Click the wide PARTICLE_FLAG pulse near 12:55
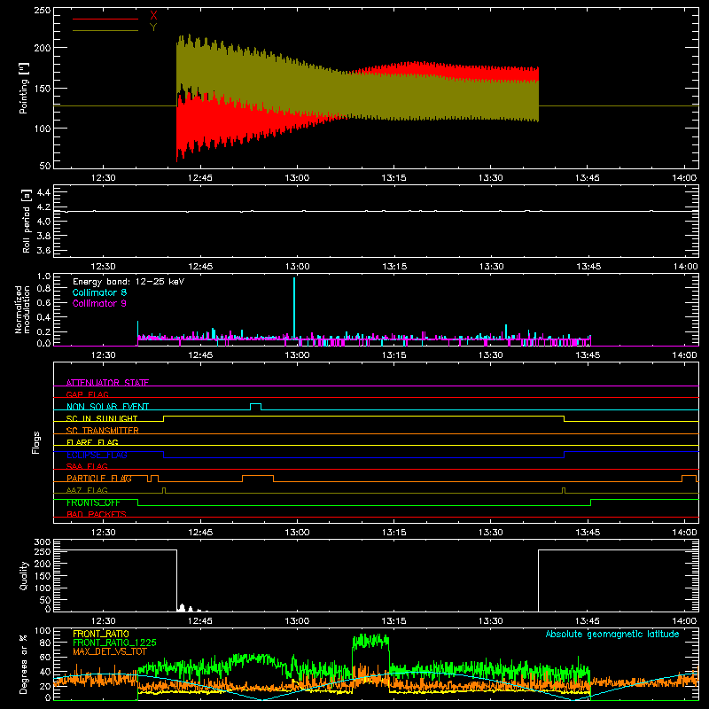This screenshot has height=709, width=709. pyautogui.click(x=258, y=478)
